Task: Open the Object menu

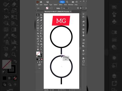Action: point(46,5)
